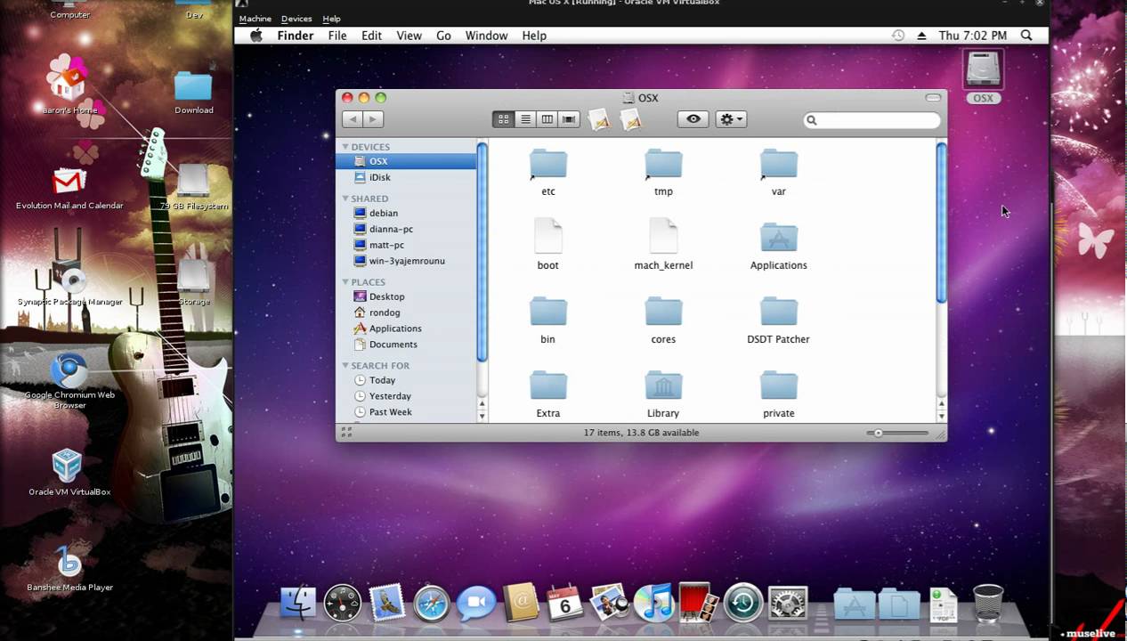1127x641 pixels.
Task: Collapse the SEARCH FOR sidebar section
Action: (x=345, y=366)
